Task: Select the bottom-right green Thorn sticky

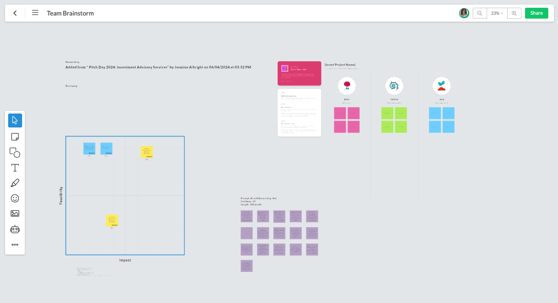Action: pos(401,127)
